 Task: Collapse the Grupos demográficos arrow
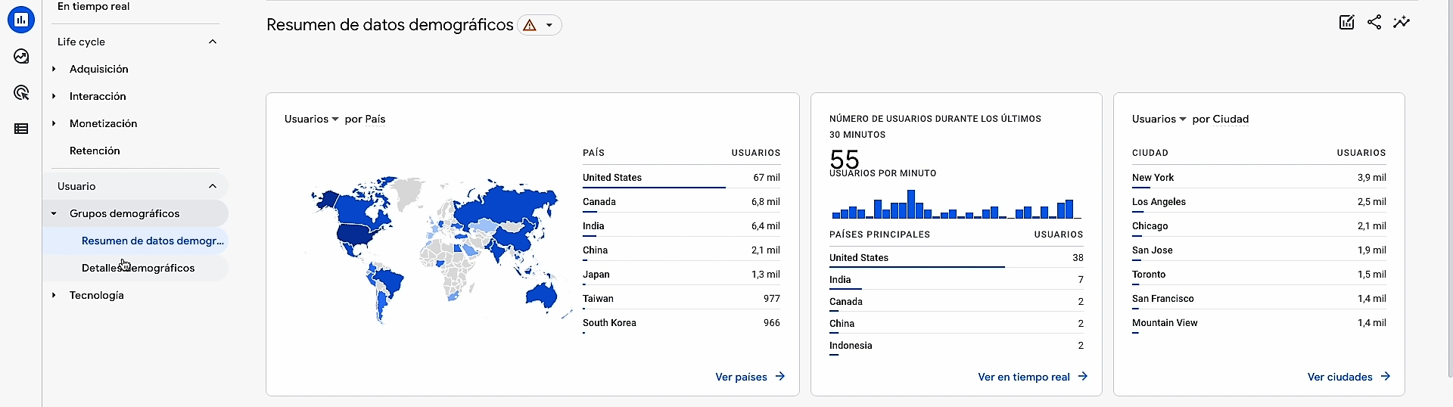point(54,213)
